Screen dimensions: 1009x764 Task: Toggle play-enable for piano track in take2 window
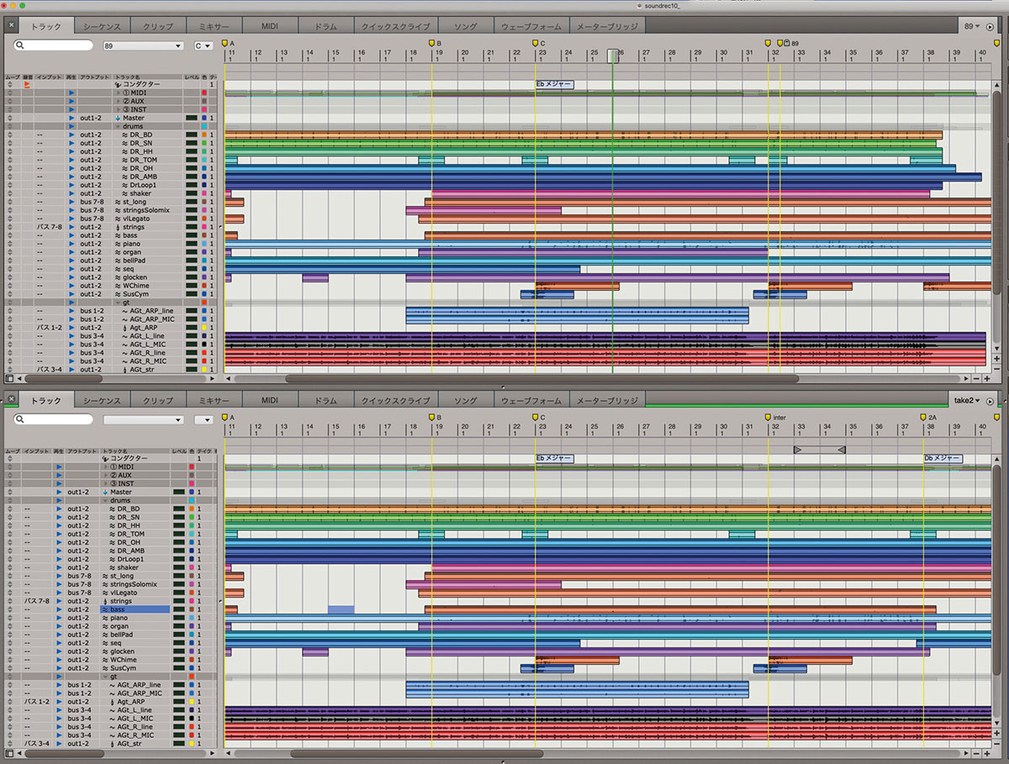[59, 619]
